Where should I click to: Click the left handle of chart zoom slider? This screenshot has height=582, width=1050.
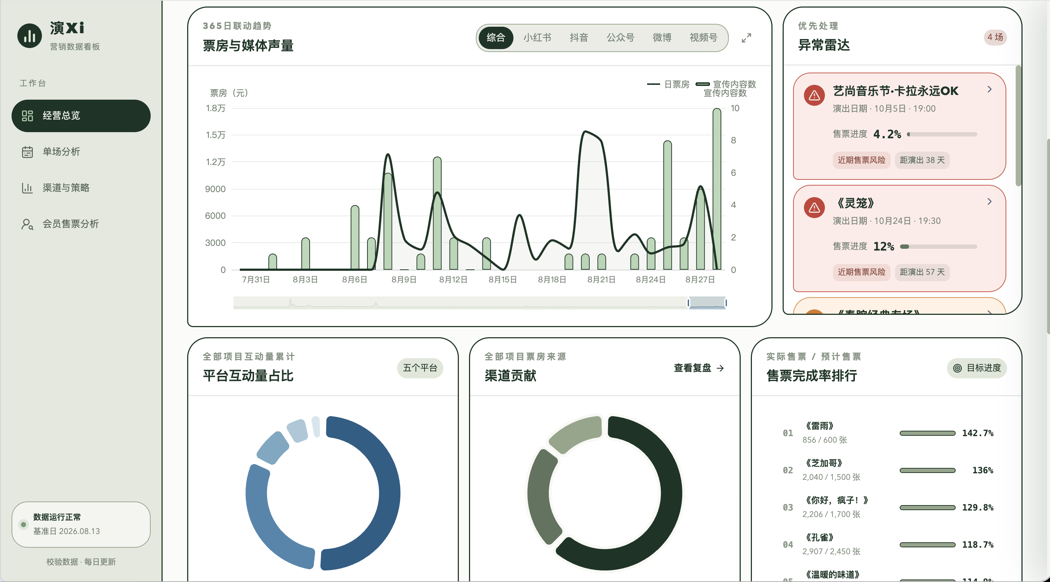point(688,303)
